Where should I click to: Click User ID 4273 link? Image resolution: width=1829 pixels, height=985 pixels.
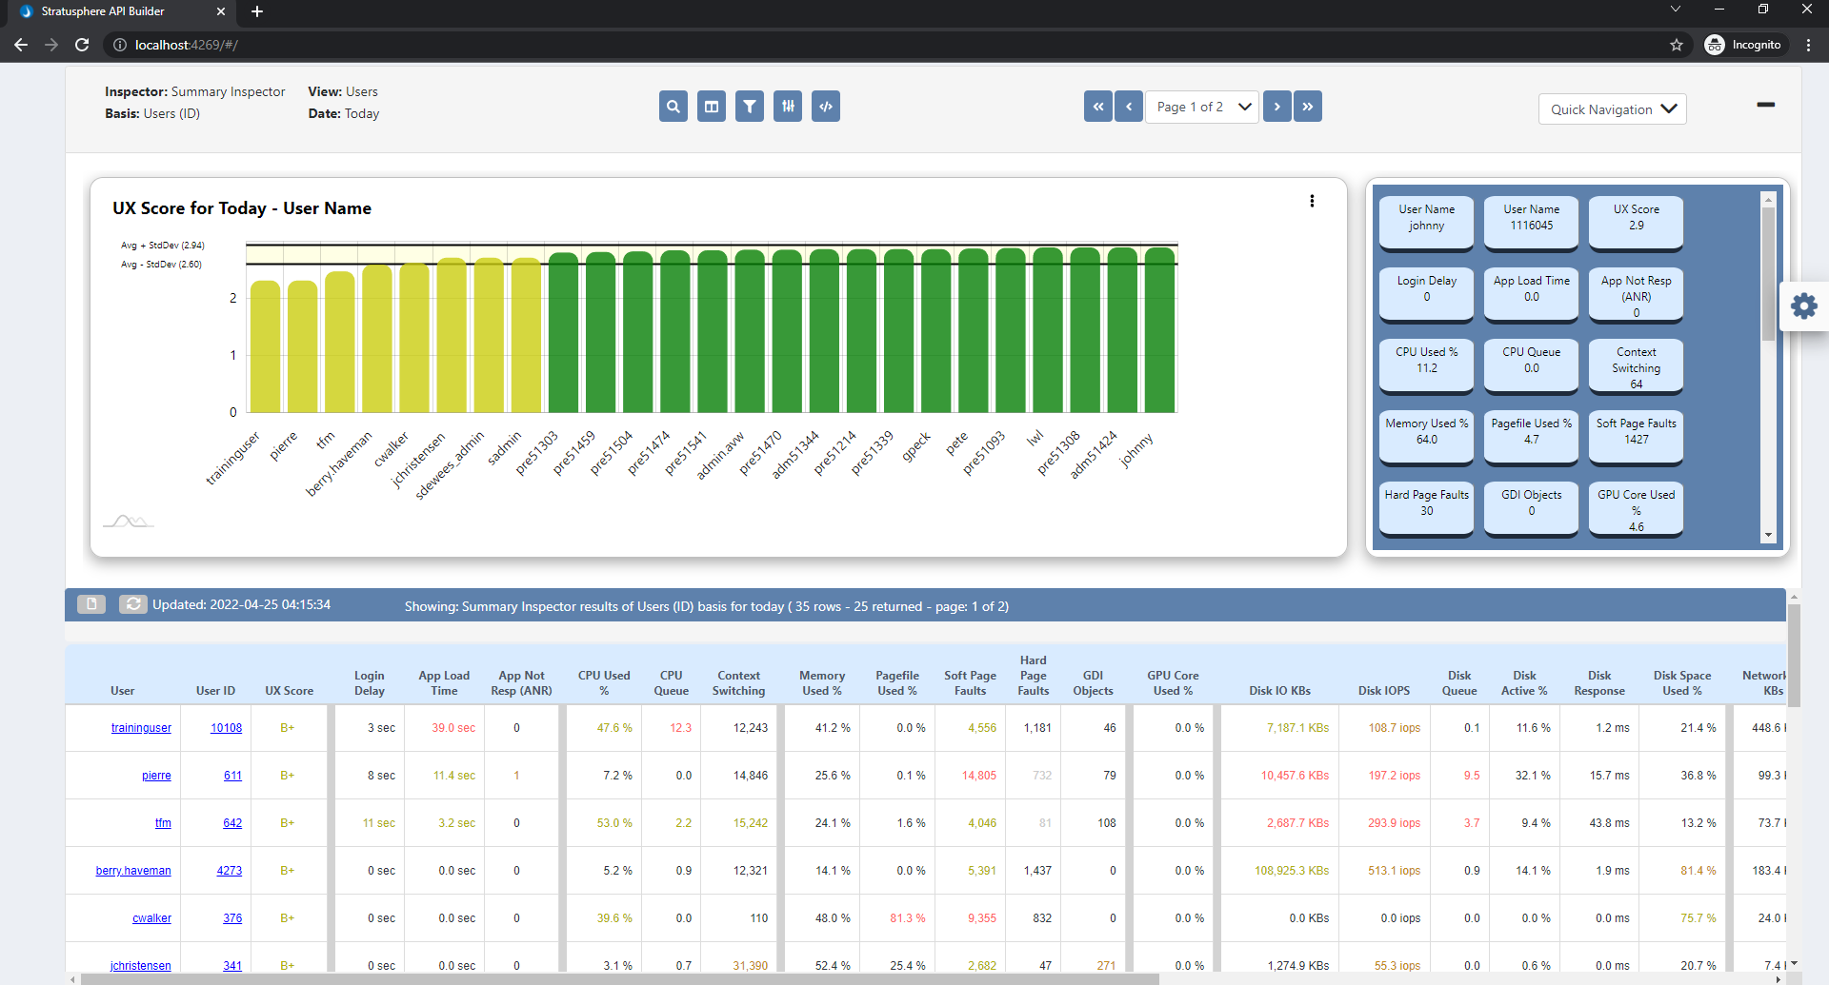pyautogui.click(x=230, y=871)
